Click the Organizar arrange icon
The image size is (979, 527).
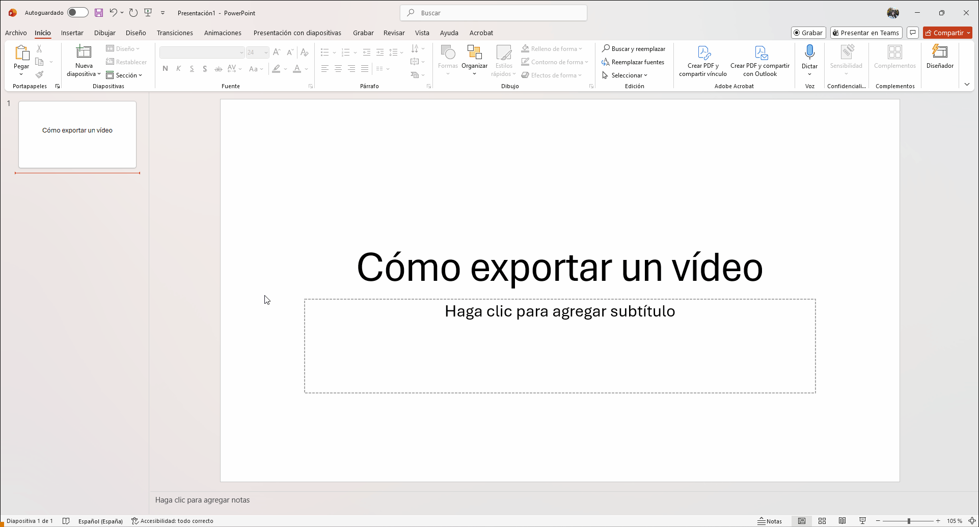click(474, 60)
